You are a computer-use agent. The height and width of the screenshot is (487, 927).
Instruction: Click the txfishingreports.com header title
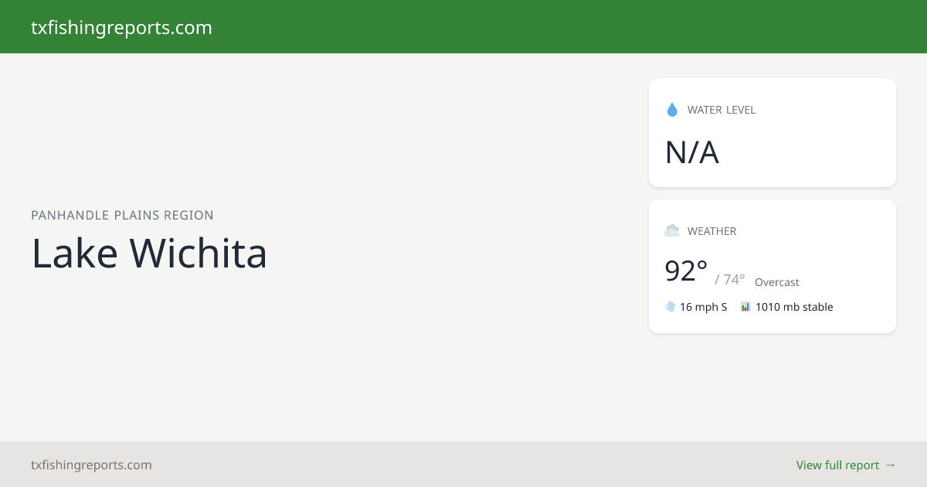point(121,28)
